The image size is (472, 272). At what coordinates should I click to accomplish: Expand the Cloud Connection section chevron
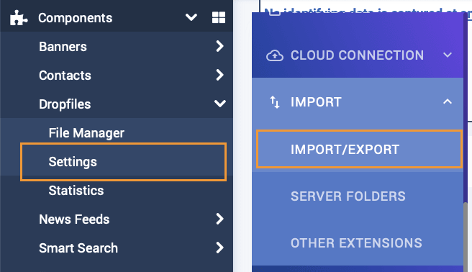(x=448, y=55)
